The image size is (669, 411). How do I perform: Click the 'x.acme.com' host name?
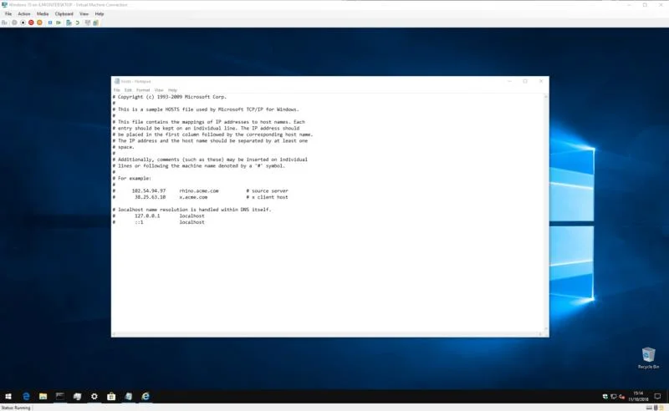click(193, 197)
